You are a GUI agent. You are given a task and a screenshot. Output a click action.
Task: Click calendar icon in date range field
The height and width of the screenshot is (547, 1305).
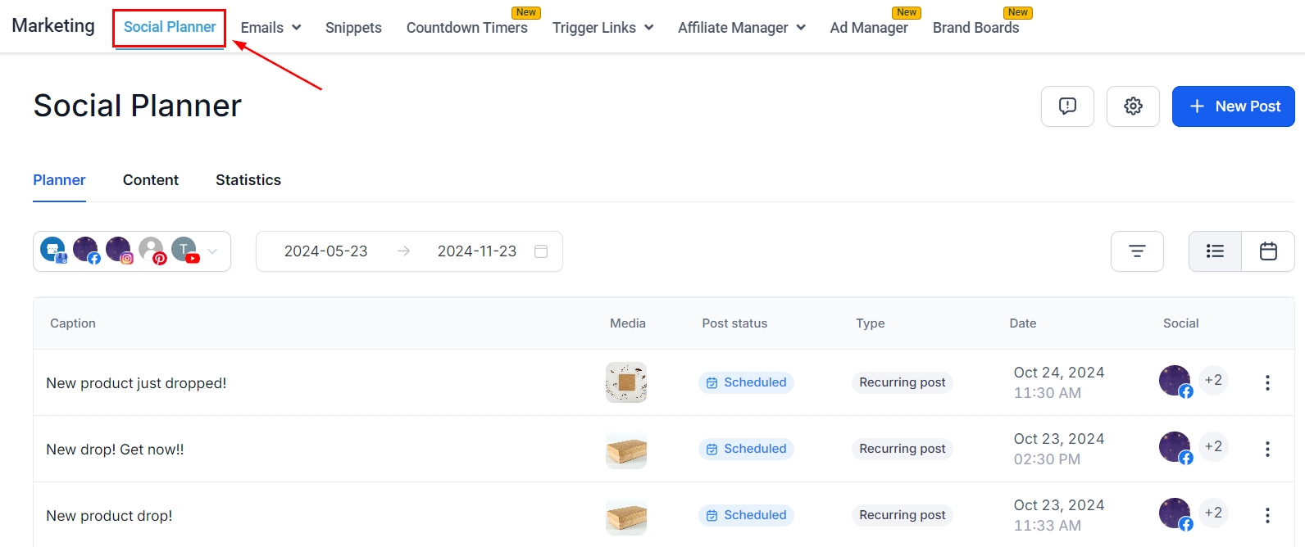click(541, 251)
